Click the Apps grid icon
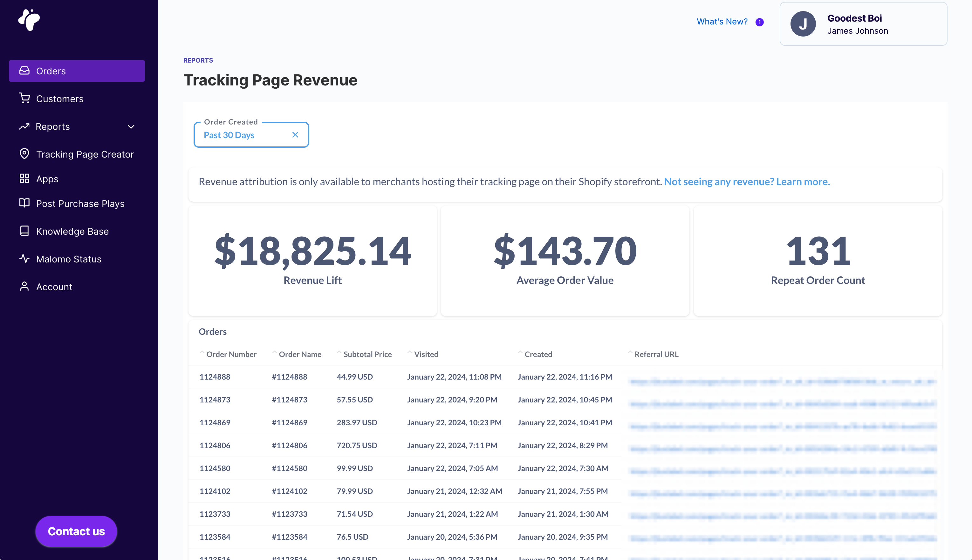The image size is (972, 560). coord(24,179)
